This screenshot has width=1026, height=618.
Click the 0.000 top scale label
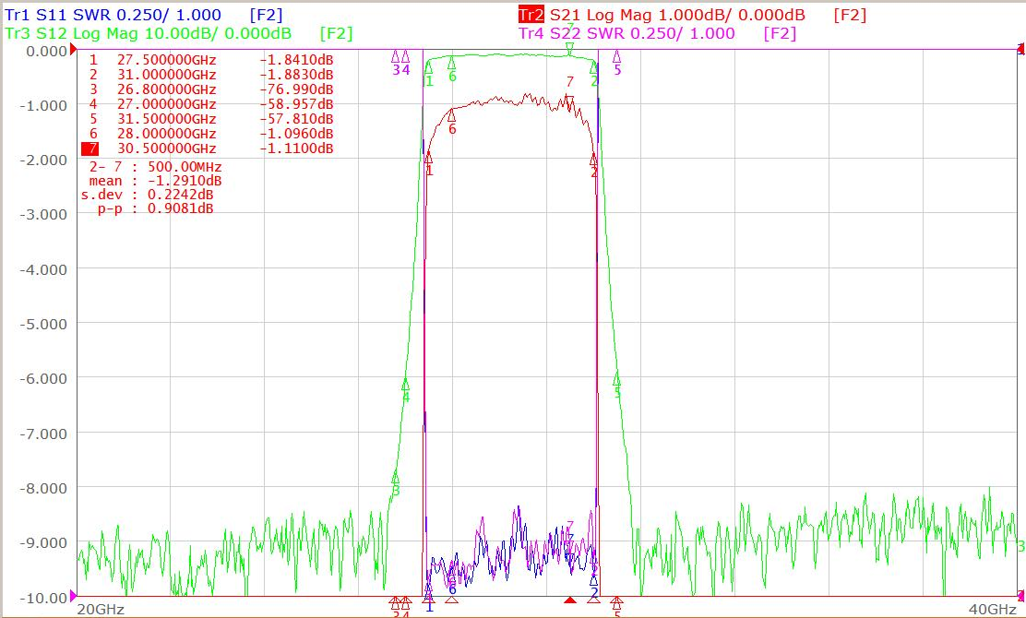pyautogui.click(x=46, y=51)
